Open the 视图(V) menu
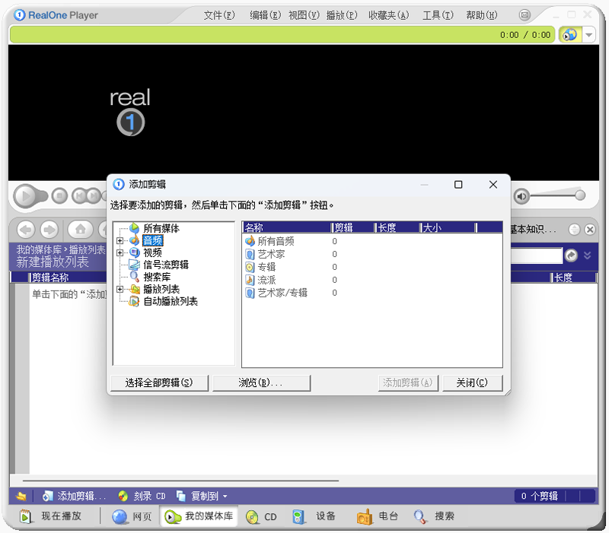 (x=304, y=15)
